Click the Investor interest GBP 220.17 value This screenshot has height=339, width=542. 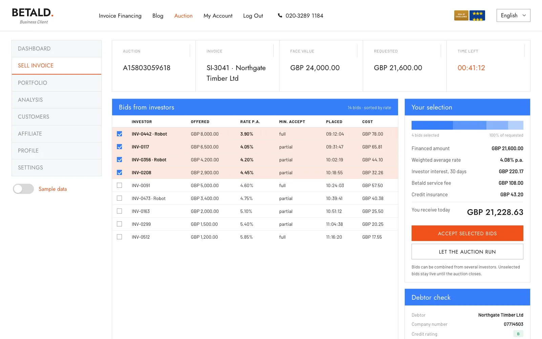(511, 172)
